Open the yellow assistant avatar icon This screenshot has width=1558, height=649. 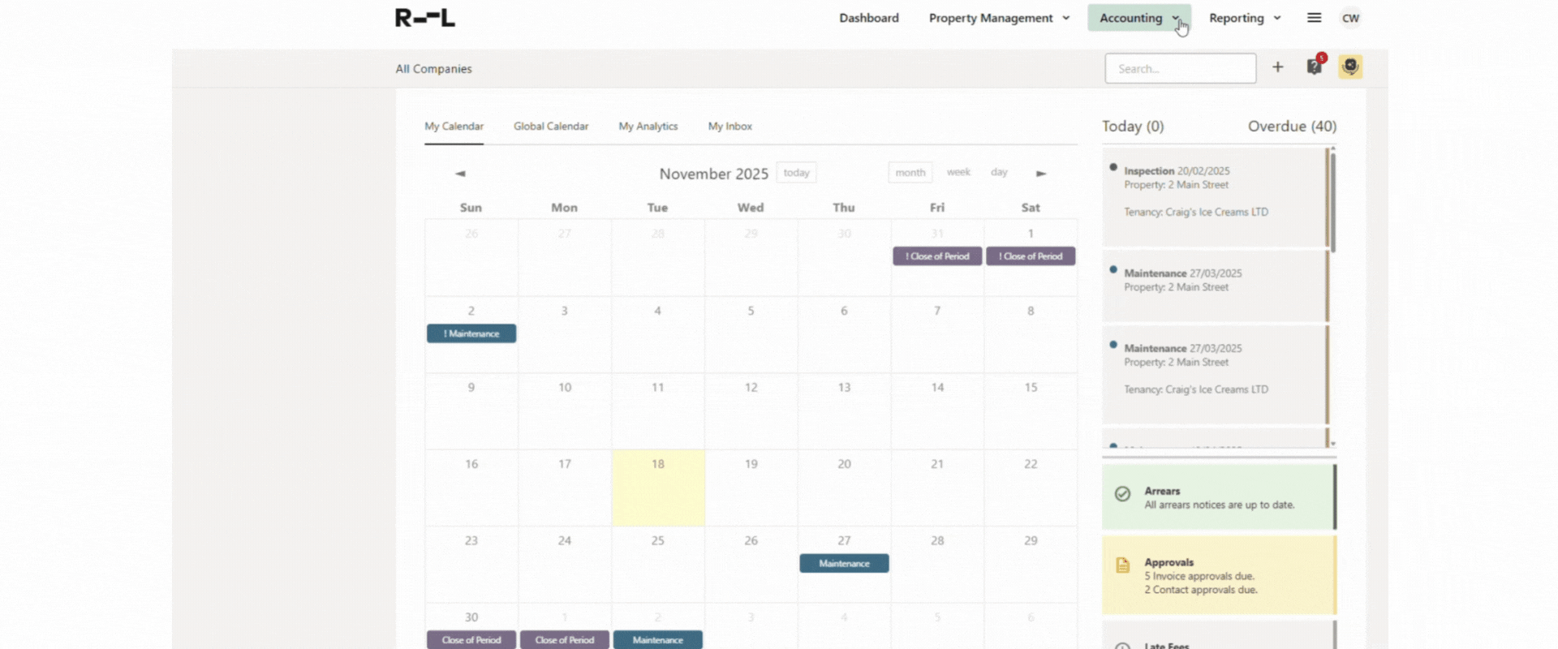click(1350, 67)
